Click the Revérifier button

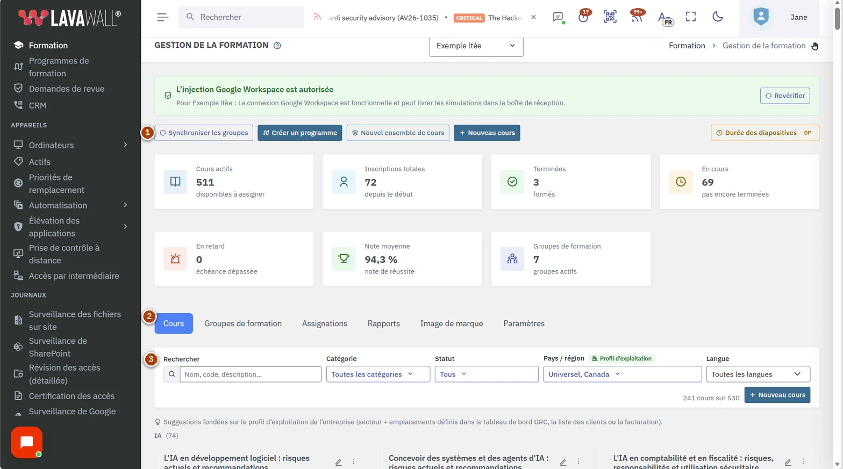click(785, 96)
